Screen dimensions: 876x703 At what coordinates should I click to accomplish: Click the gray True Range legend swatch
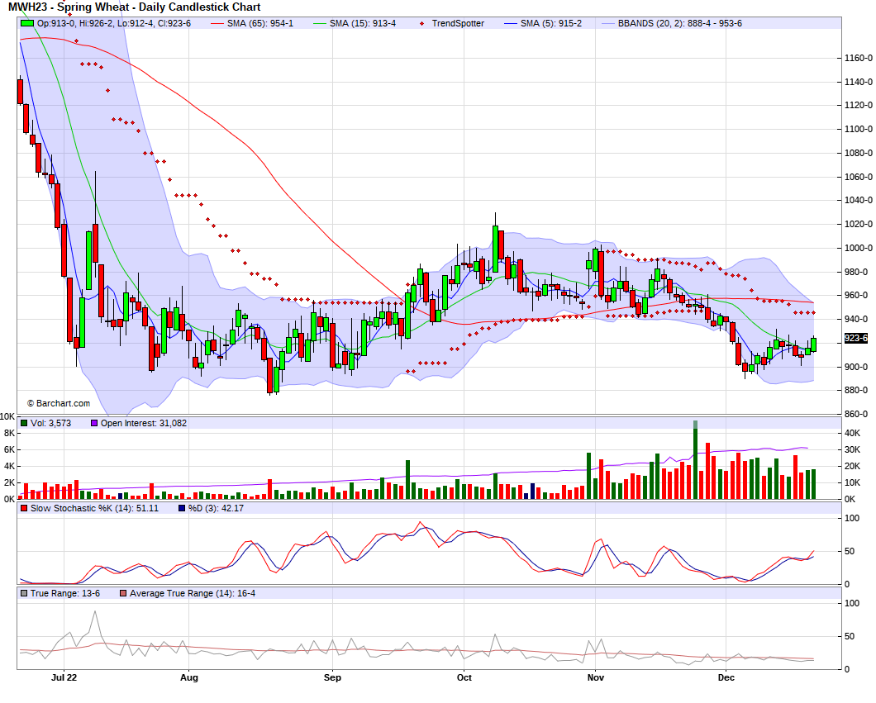24,593
